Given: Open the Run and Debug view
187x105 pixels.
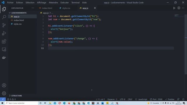Looking at the screenshot, I should [4, 33].
